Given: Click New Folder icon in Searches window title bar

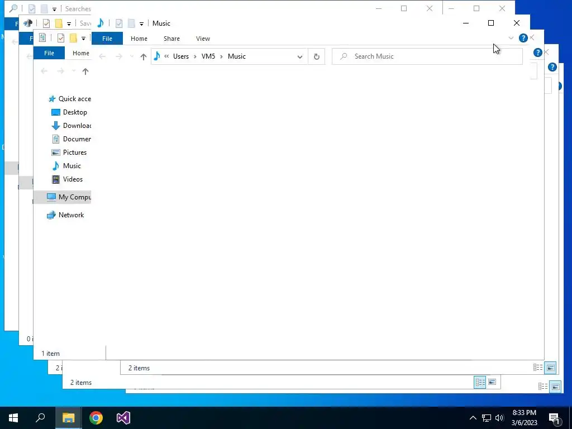Looking at the screenshot, I should tap(44, 9).
